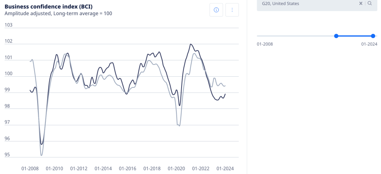Click the Business confidence index (BCI) title
The width and height of the screenshot is (381, 174).
(x=48, y=6)
